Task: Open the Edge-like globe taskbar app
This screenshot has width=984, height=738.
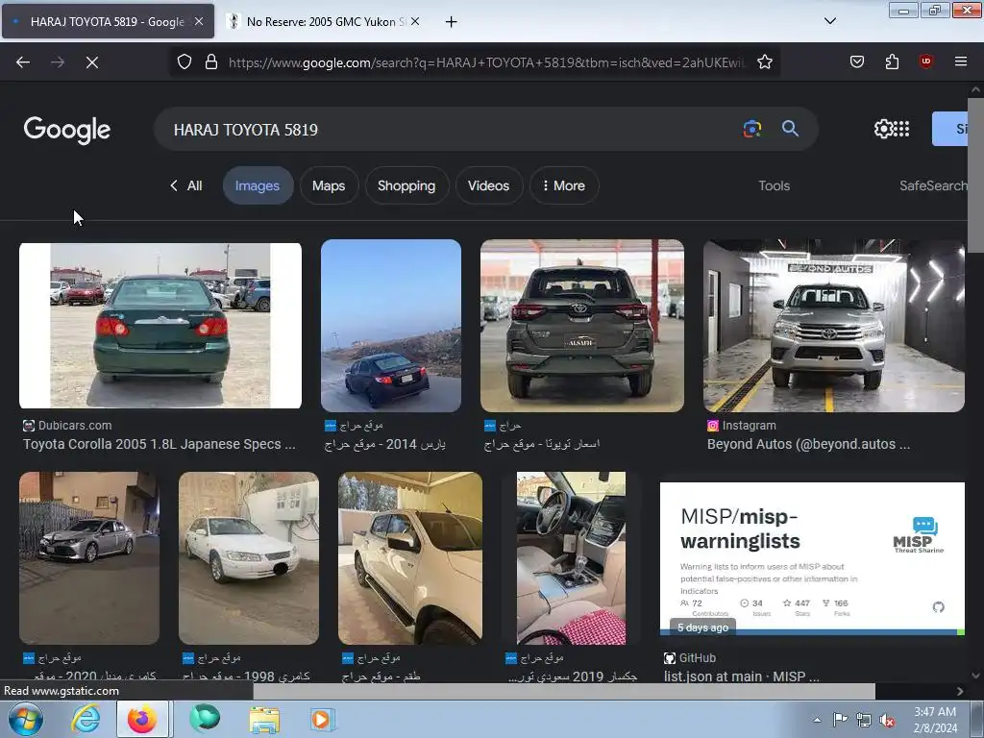Action: tap(206, 720)
